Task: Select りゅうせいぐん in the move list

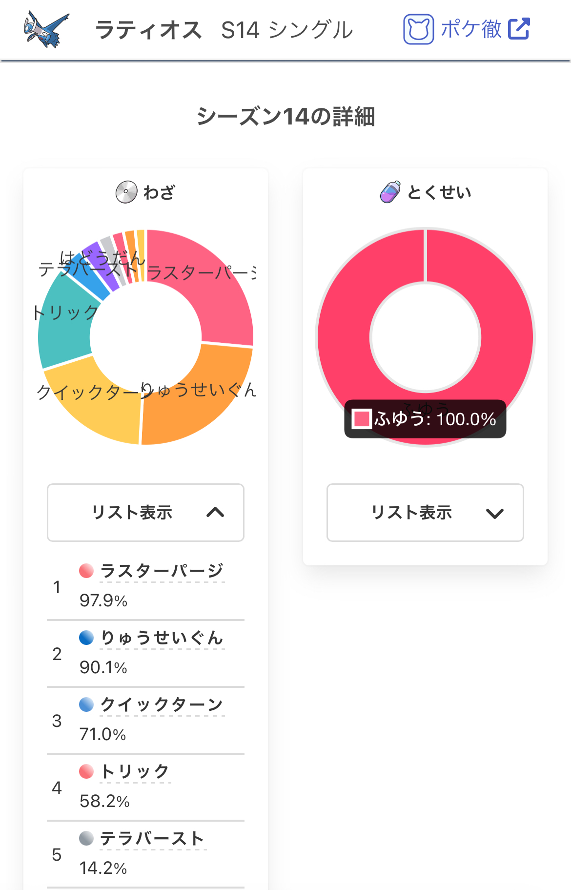Action: pyautogui.click(x=162, y=638)
